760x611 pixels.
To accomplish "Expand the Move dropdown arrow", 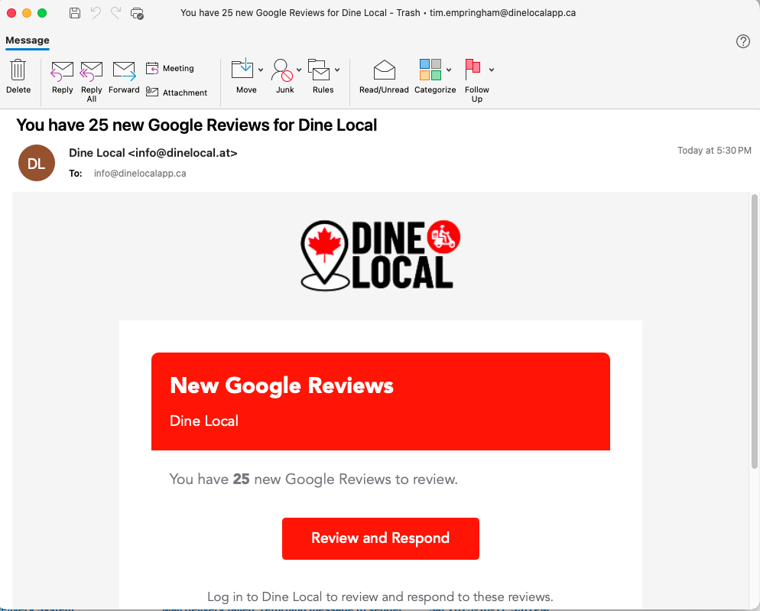I will pos(261,70).
